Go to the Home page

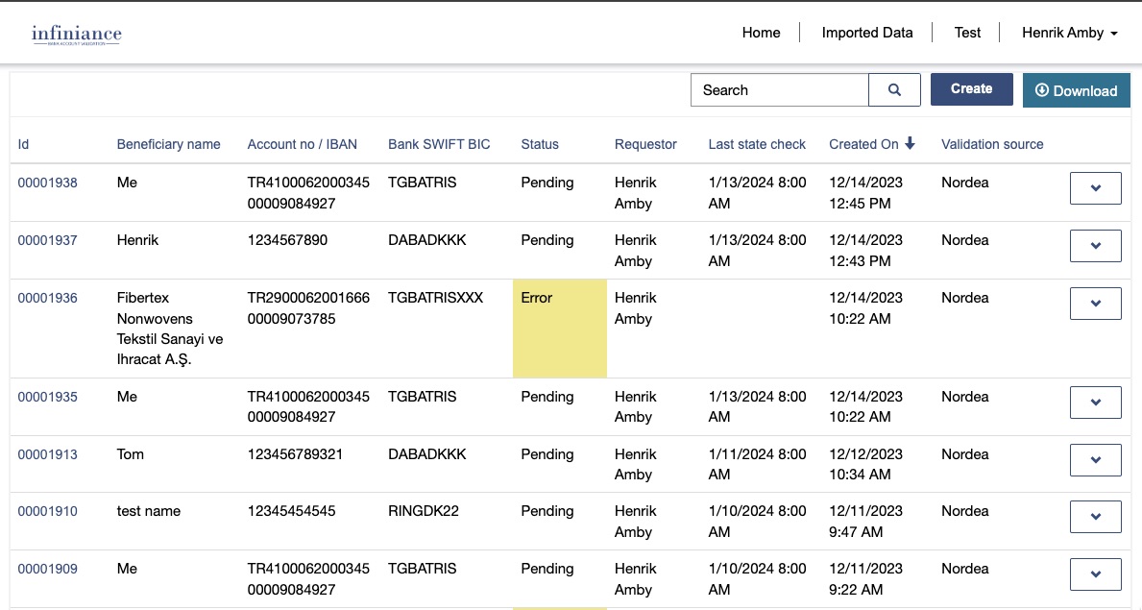(x=761, y=33)
